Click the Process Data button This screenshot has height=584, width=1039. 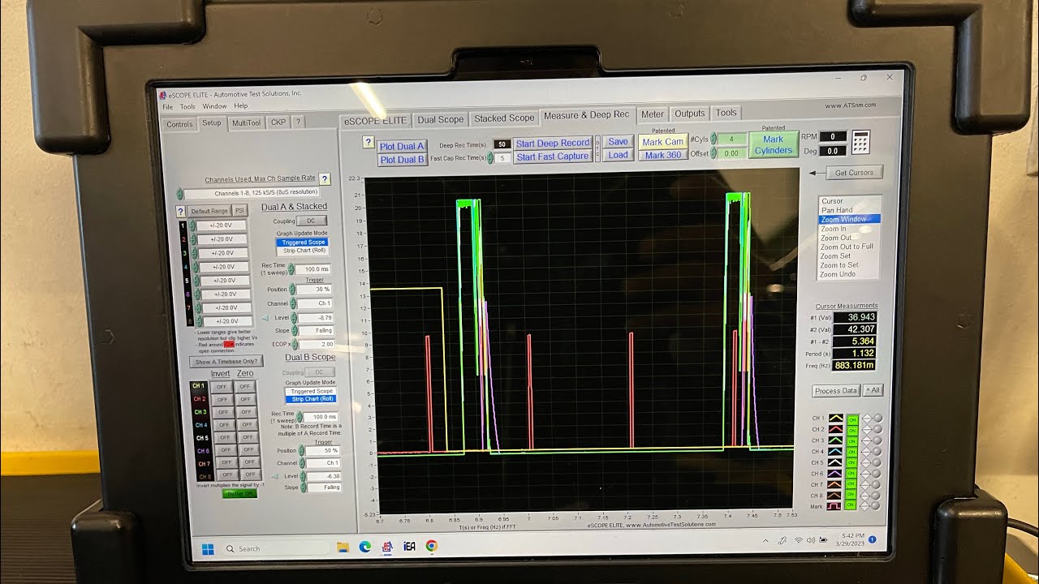[836, 391]
